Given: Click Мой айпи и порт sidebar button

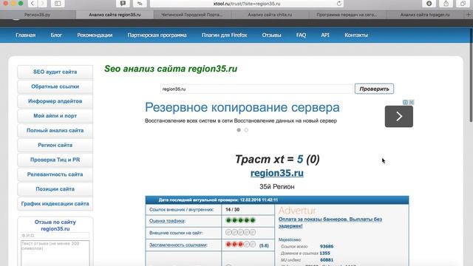Looking at the screenshot, I should tap(55, 116).
